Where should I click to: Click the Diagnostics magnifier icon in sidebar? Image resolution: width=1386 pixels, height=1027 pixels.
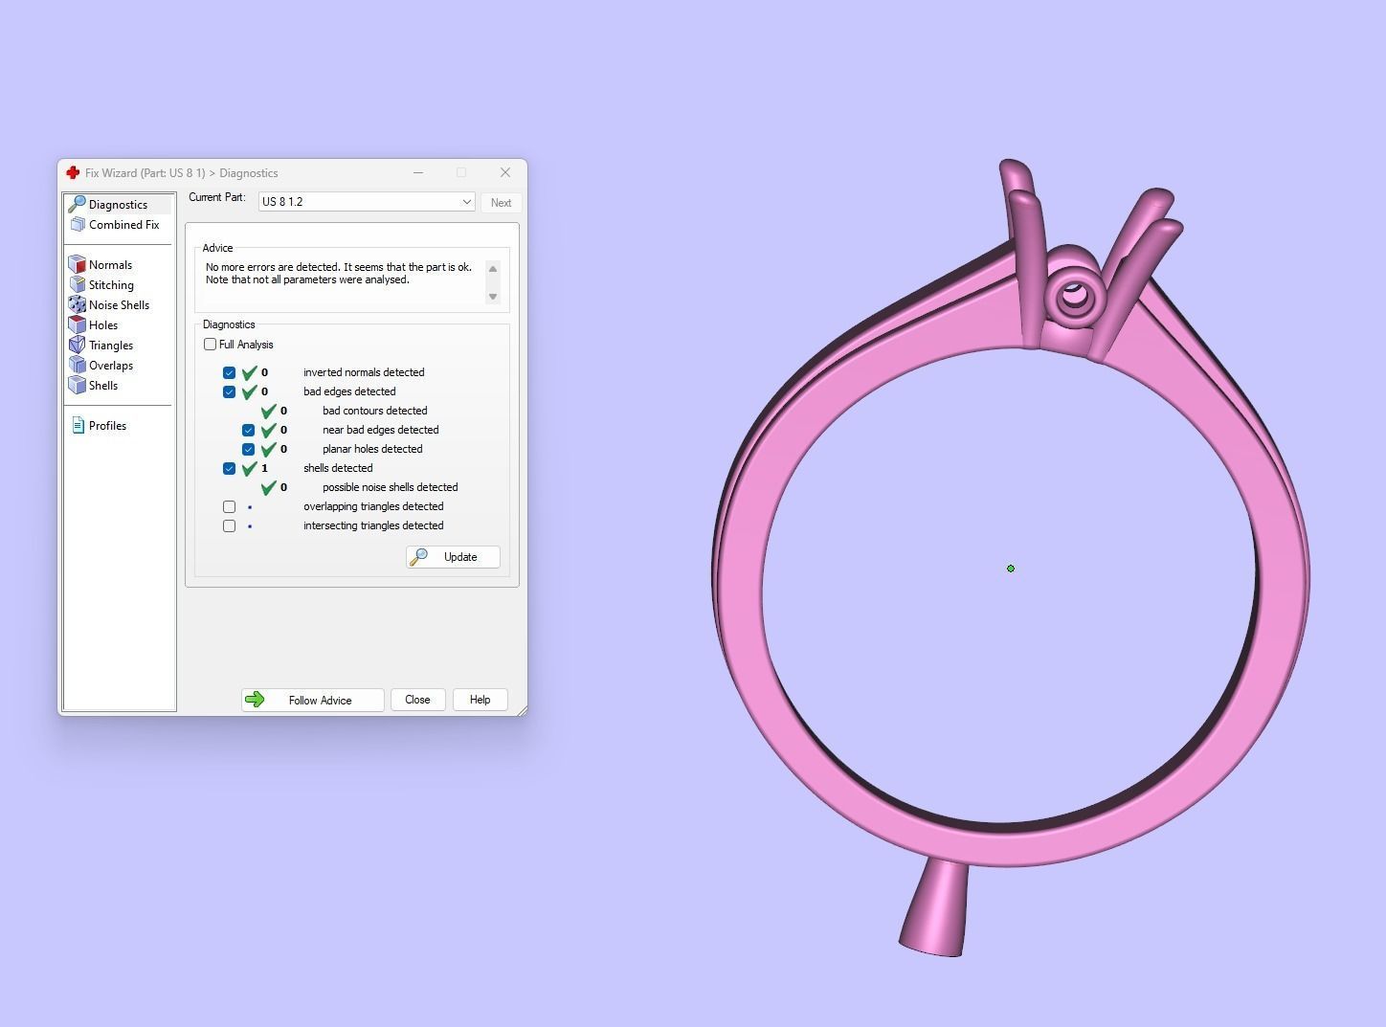pyautogui.click(x=77, y=204)
